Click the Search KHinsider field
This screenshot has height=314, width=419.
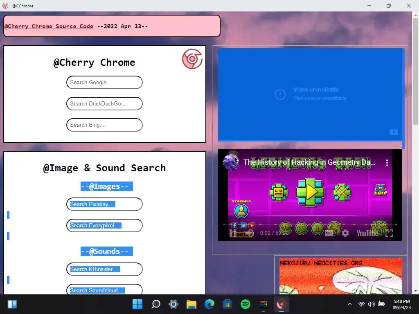click(x=104, y=269)
